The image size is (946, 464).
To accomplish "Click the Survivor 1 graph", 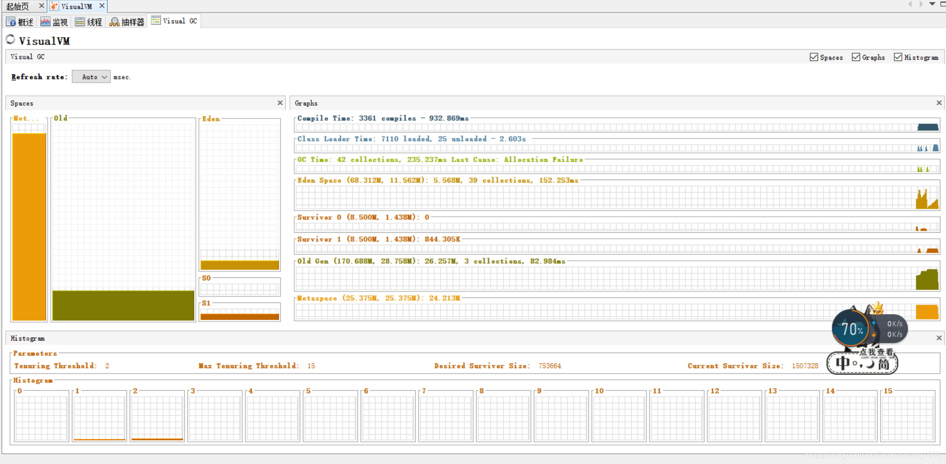I will click(x=617, y=248).
